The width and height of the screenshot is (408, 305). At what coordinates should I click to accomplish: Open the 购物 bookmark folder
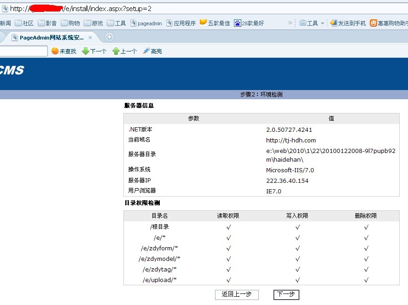(x=70, y=23)
